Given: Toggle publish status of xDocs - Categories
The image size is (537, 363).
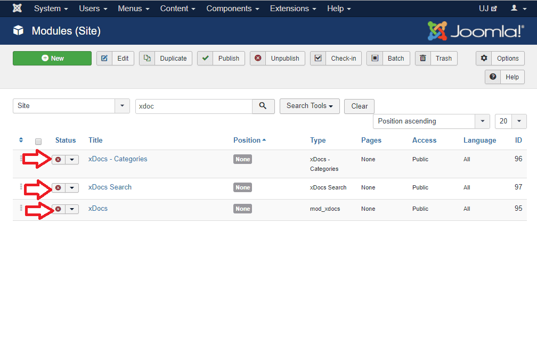Looking at the screenshot, I should point(59,160).
